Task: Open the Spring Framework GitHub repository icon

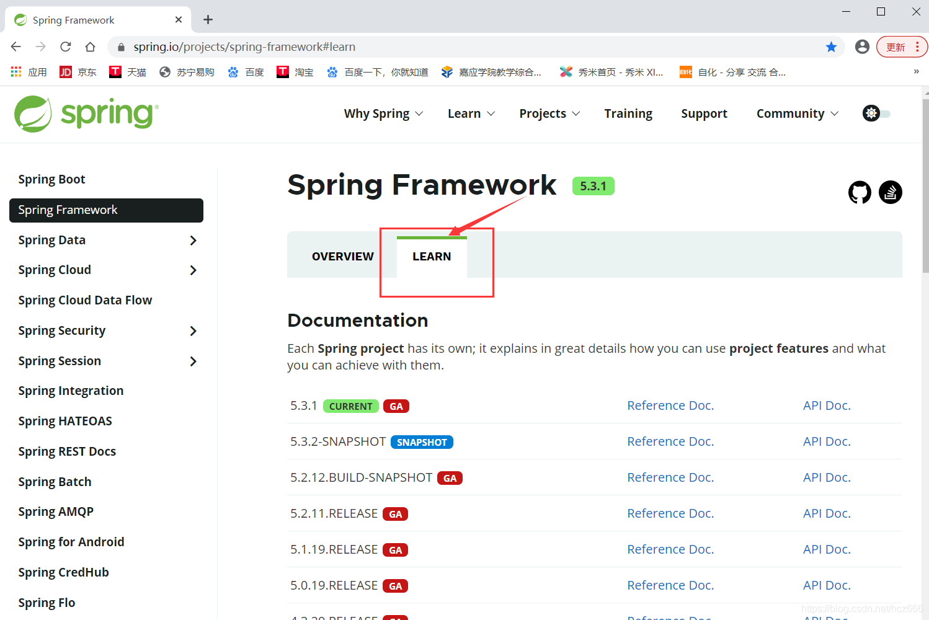Action: point(860,192)
